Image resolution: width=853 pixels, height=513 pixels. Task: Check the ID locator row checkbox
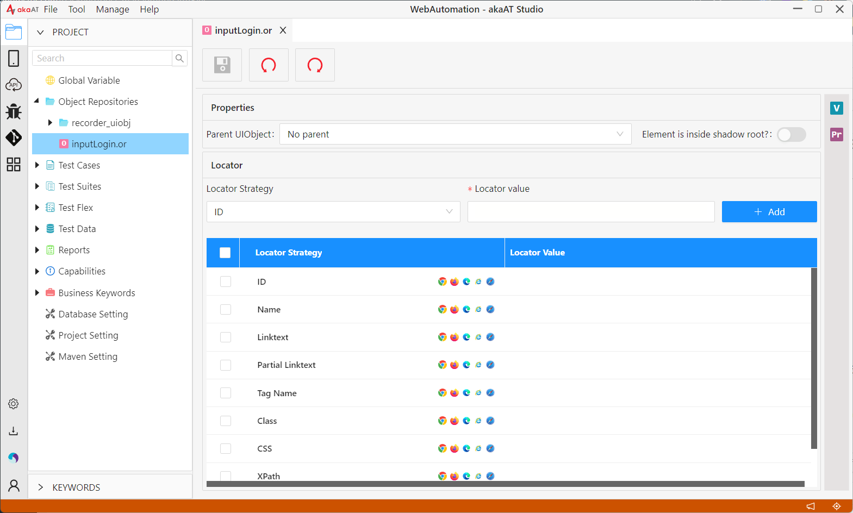click(x=226, y=281)
